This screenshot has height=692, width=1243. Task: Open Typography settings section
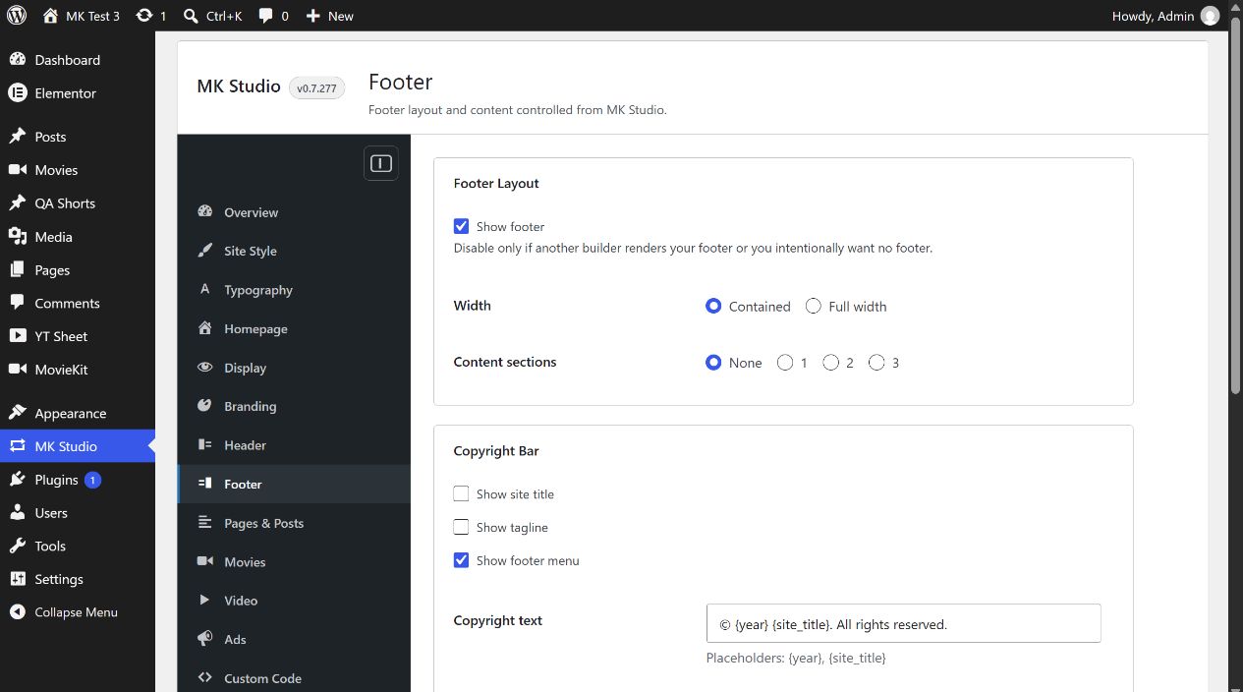pyautogui.click(x=294, y=290)
